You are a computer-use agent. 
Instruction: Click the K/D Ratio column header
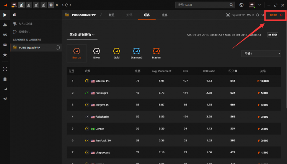(209, 71)
